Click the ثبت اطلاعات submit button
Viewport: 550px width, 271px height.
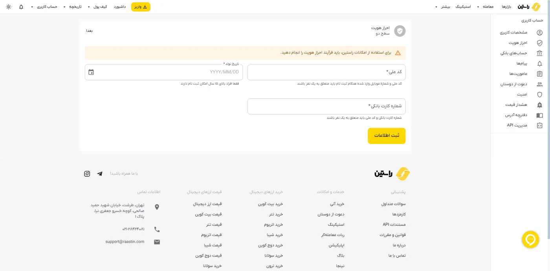[387, 136]
